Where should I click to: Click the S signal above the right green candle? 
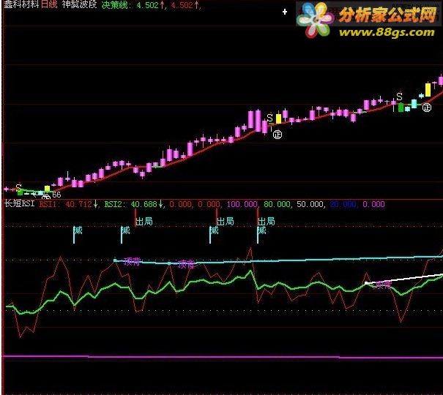coord(399,97)
